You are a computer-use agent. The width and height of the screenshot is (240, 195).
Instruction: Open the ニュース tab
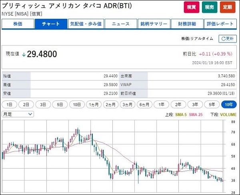point(121,24)
